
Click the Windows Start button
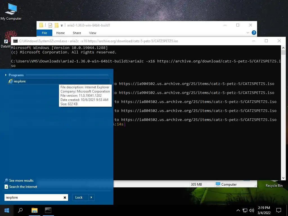click(7, 210)
